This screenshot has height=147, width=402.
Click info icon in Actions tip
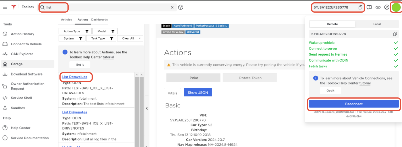tap(65, 52)
